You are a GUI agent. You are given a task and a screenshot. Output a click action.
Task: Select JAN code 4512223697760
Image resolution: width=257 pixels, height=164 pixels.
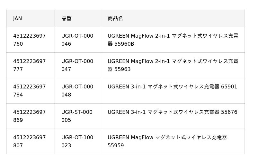point(29,40)
